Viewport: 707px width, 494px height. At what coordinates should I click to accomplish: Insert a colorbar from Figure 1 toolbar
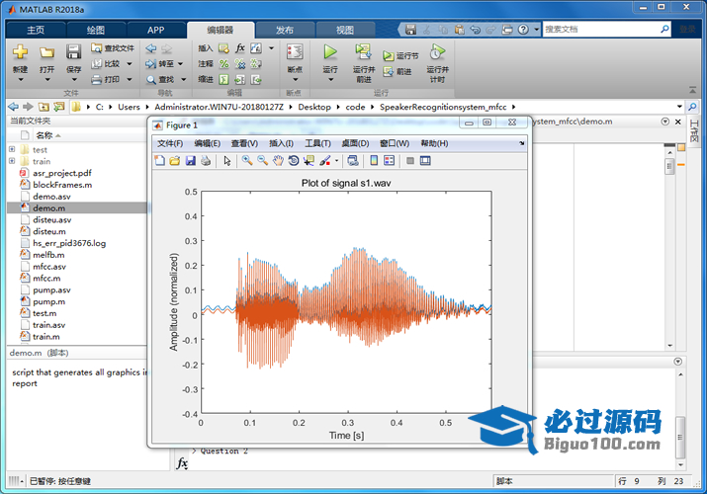374,161
